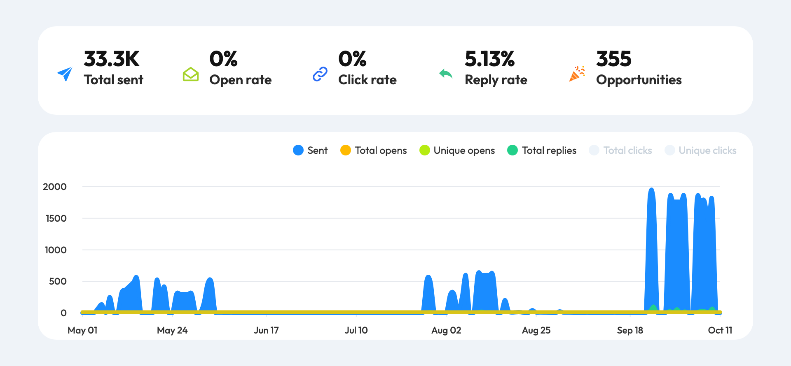Click the 1500 y-axis label
This screenshot has height=366, width=791.
[x=56, y=218]
